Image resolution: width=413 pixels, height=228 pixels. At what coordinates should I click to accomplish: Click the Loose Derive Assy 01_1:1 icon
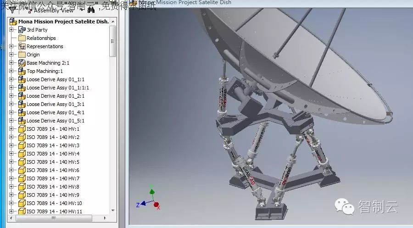(22, 79)
